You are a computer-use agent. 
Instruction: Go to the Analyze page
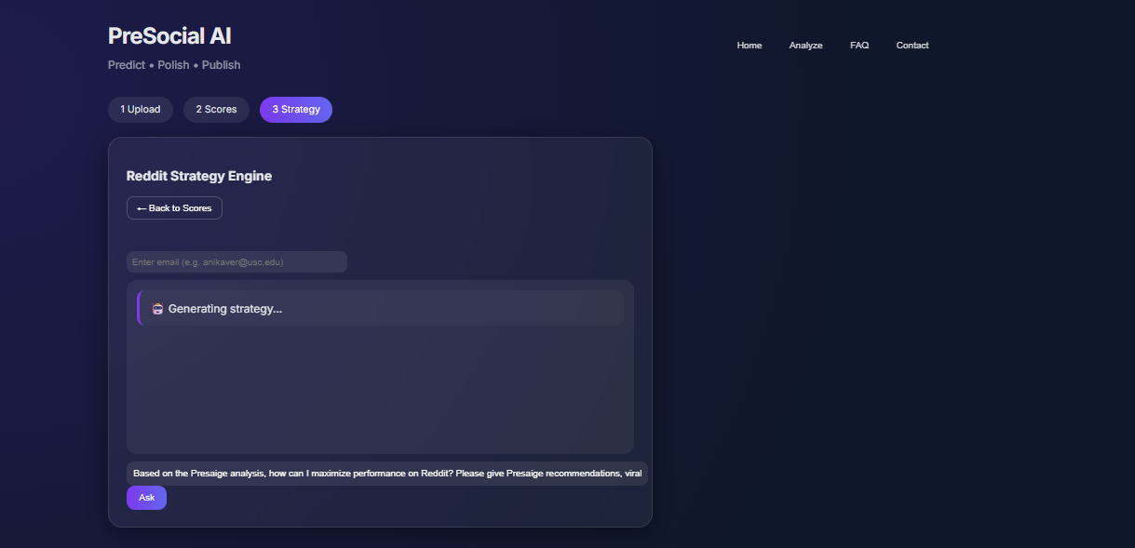tap(805, 46)
